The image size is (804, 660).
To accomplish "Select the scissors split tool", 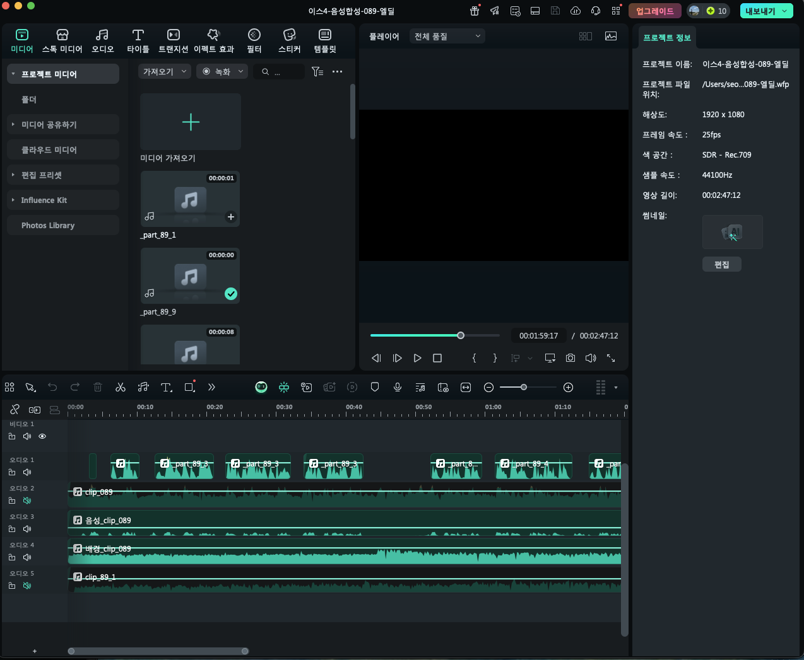I will (121, 387).
